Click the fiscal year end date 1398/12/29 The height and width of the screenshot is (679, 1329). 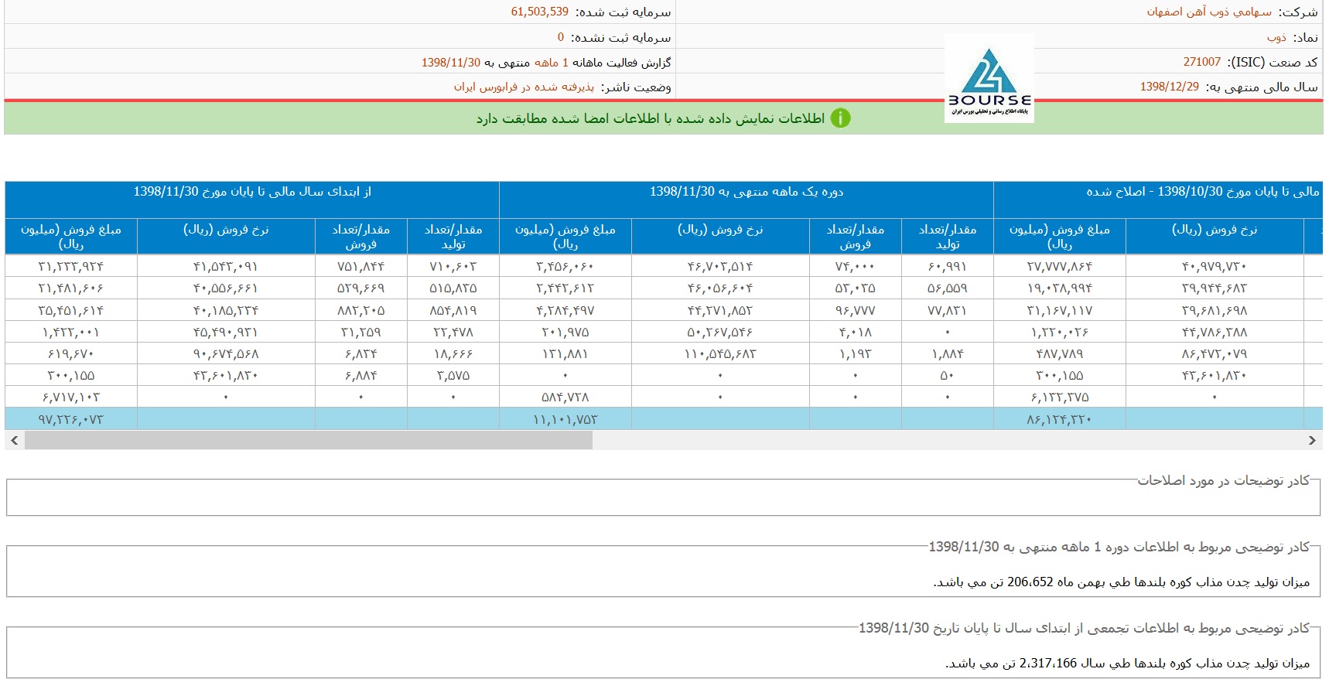[1169, 87]
